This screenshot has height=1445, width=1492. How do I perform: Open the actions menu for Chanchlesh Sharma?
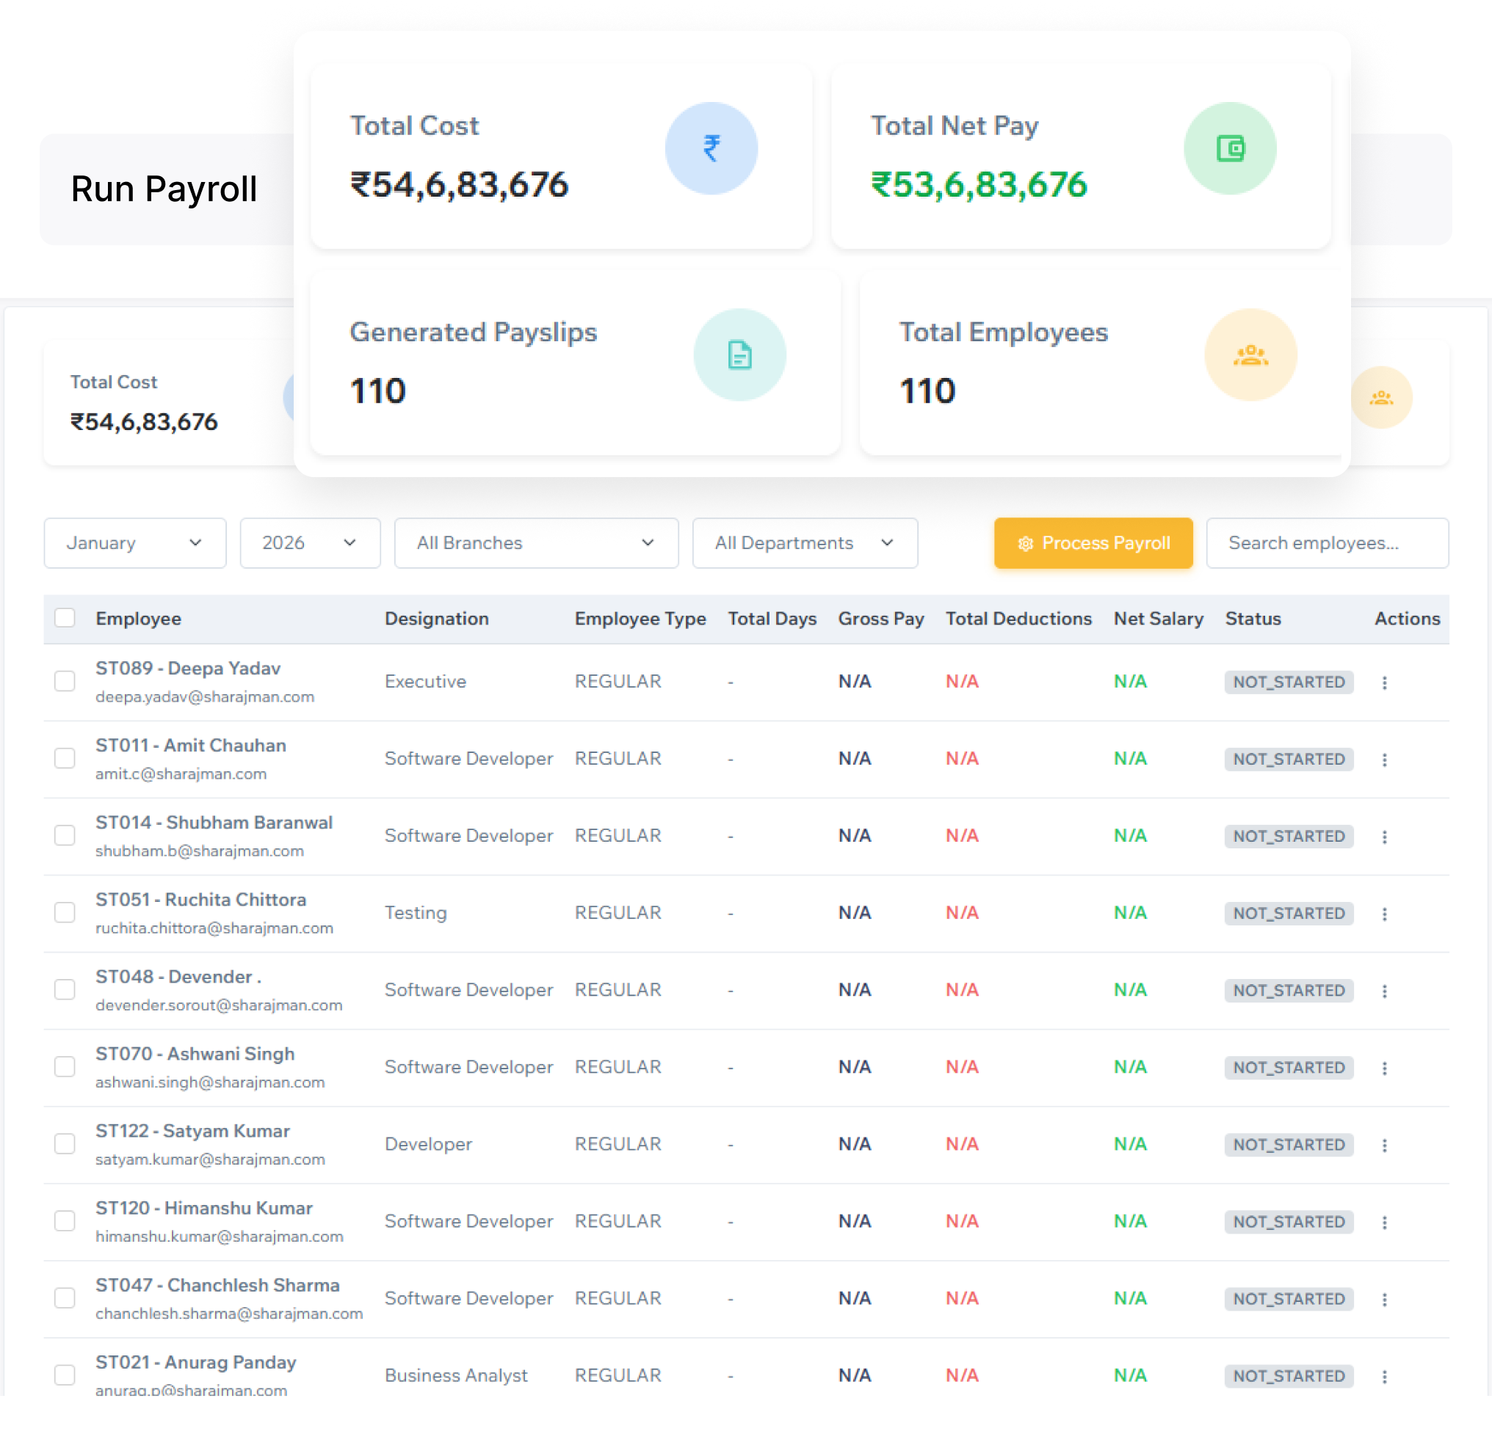pyautogui.click(x=1385, y=1298)
